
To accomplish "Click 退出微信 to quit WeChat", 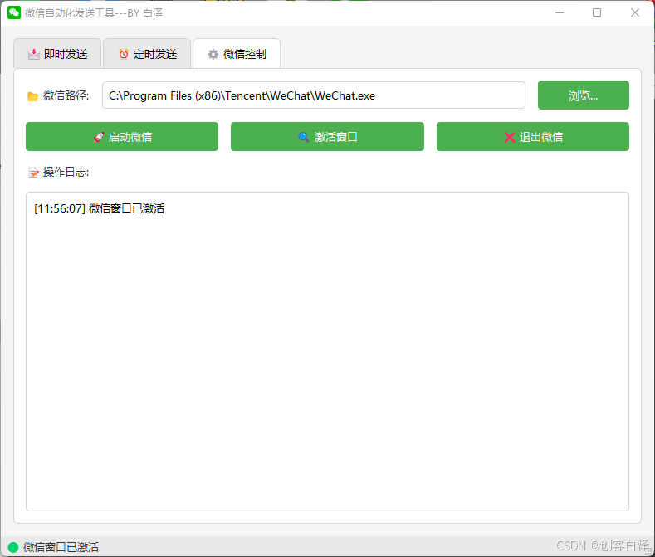I will tap(533, 137).
